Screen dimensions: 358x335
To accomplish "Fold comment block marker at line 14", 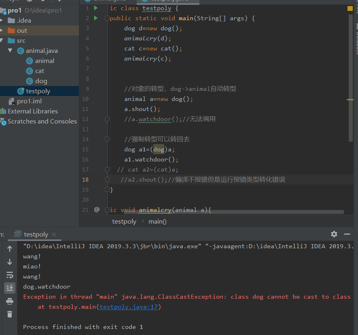I will pyautogui.click(x=107, y=139).
